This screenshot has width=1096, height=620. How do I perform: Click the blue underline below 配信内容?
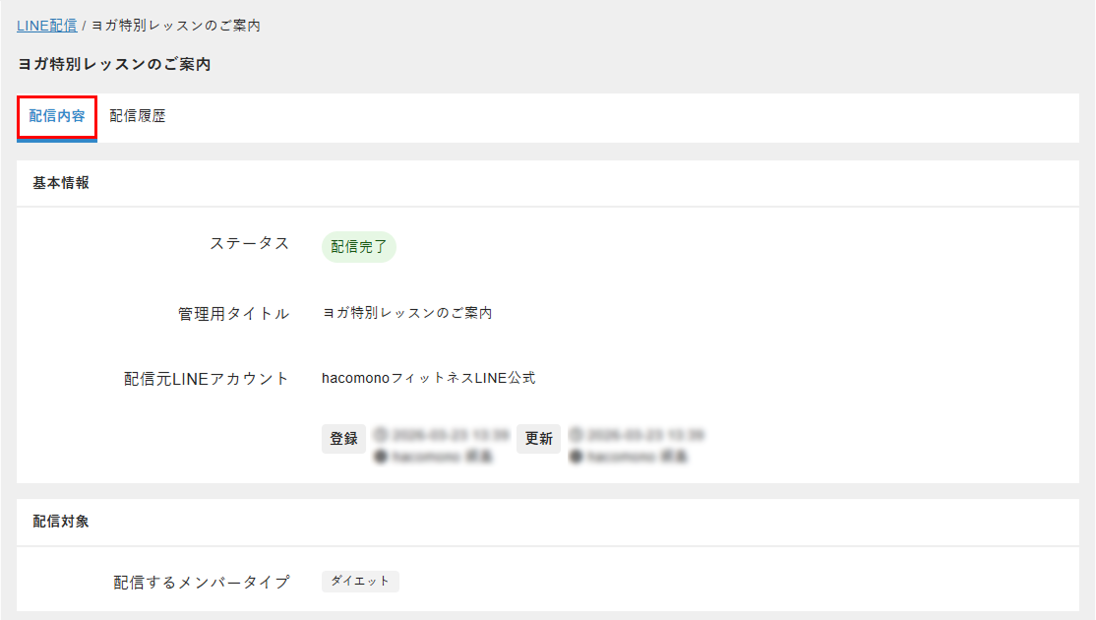coord(56,138)
